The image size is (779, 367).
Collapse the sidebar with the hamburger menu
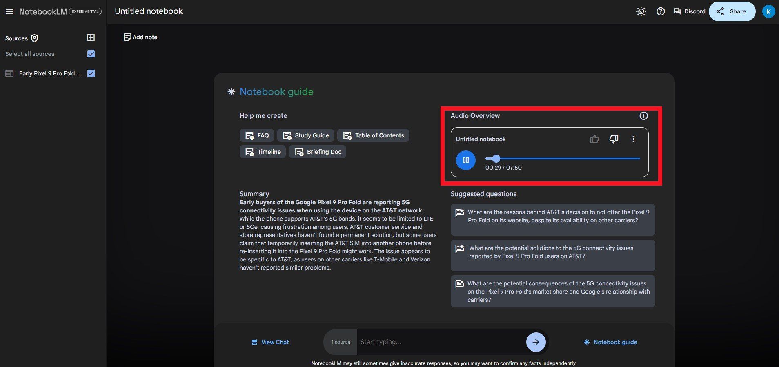[9, 11]
